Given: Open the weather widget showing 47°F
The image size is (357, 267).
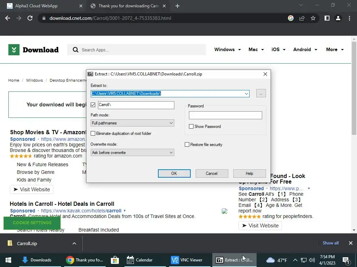Looking at the screenshot, I should [276, 260].
